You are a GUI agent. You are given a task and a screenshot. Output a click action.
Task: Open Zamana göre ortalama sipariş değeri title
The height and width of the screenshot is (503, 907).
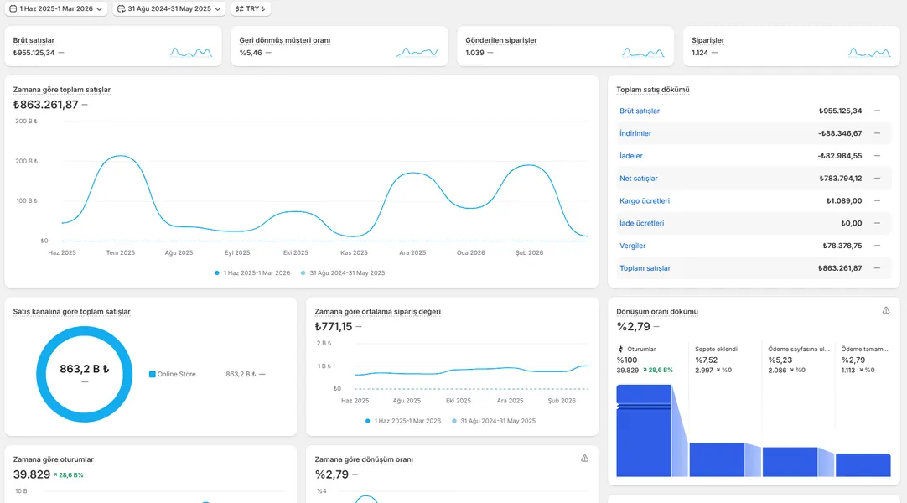[x=378, y=312]
